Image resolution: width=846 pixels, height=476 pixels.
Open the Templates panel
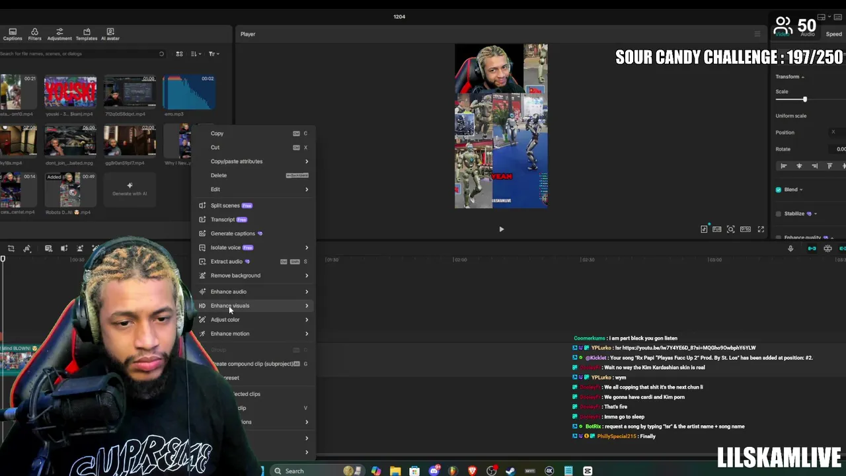87,34
